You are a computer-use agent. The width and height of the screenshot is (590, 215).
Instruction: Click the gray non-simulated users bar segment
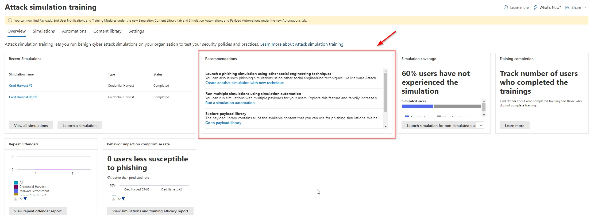coord(457,106)
